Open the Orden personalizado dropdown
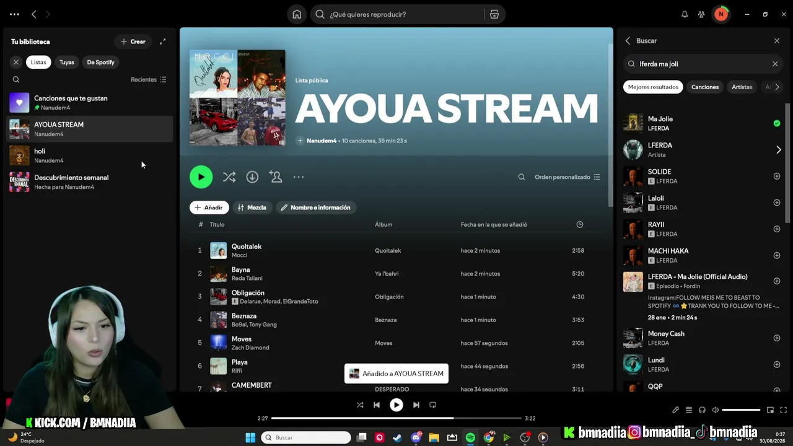793x446 pixels. (x=567, y=177)
